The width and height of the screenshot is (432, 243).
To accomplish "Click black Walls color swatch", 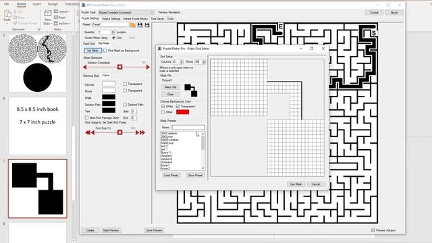I will tap(109, 97).
